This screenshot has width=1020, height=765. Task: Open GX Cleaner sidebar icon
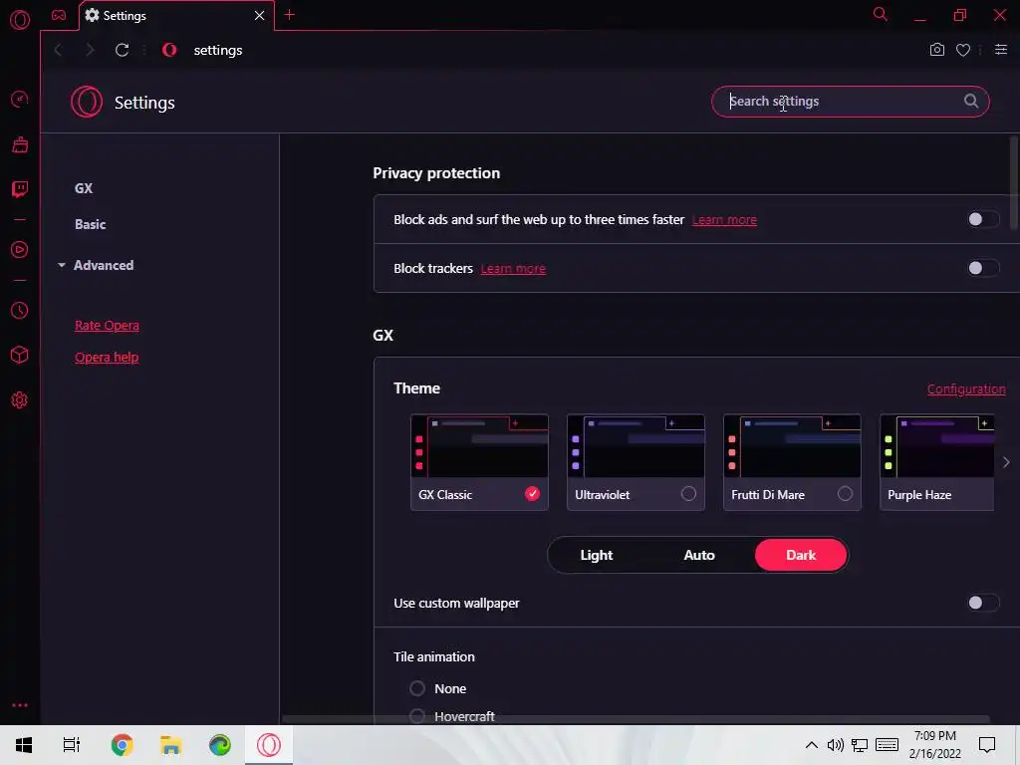coord(20,144)
